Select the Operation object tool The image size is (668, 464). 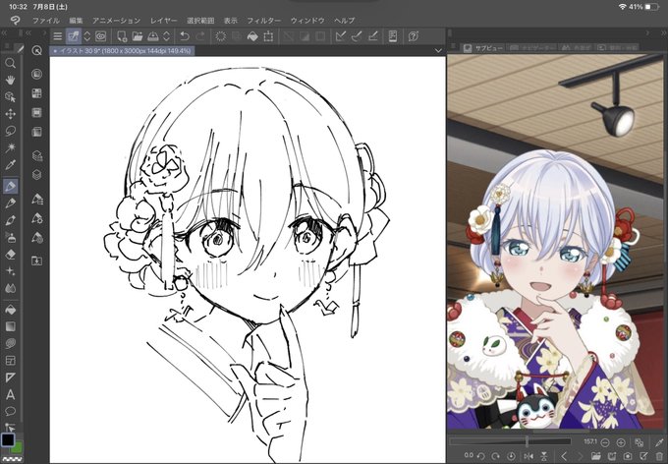coord(10,97)
